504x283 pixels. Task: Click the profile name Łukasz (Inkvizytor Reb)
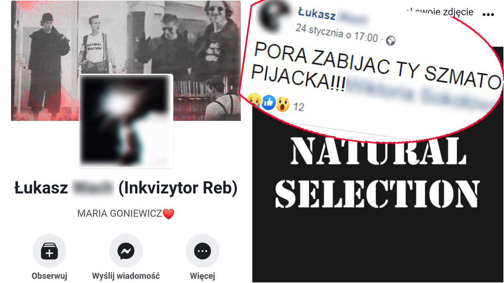tap(126, 188)
